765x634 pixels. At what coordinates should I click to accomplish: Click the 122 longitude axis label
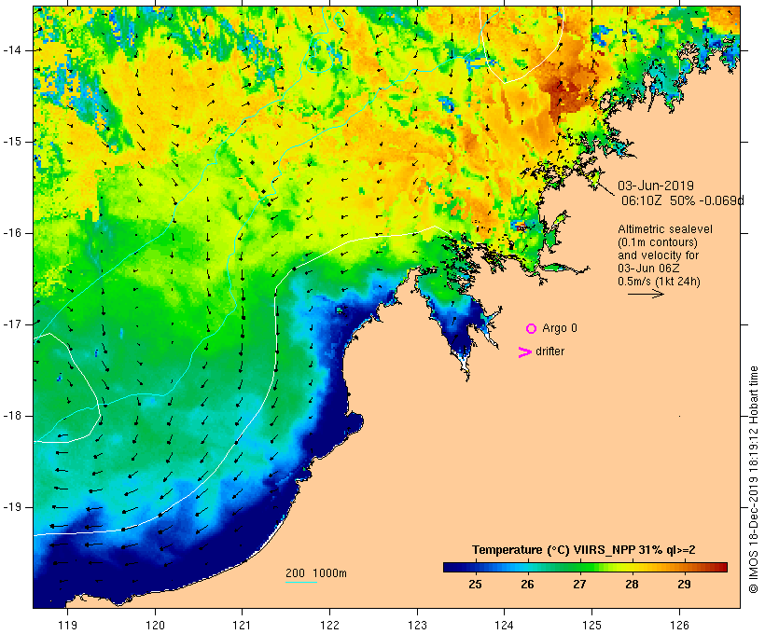pyautogui.click(x=330, y=625)
